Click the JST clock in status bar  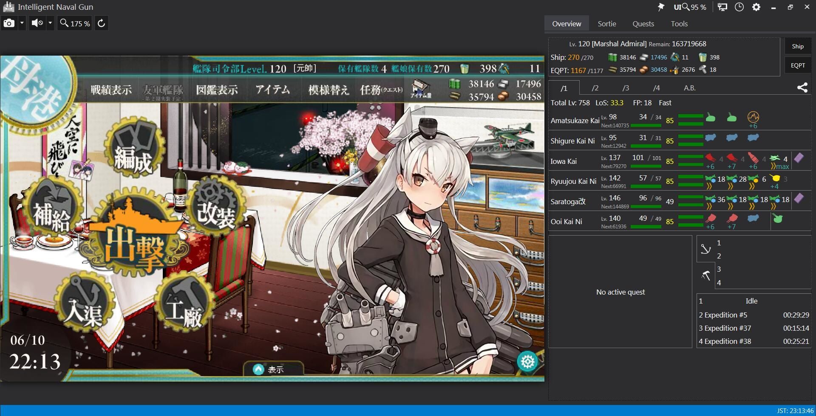coord(795,410)
